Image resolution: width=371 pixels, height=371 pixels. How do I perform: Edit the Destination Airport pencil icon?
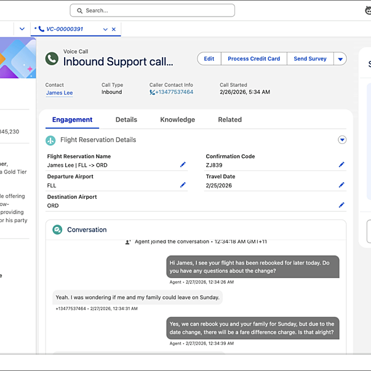[341, 205]
